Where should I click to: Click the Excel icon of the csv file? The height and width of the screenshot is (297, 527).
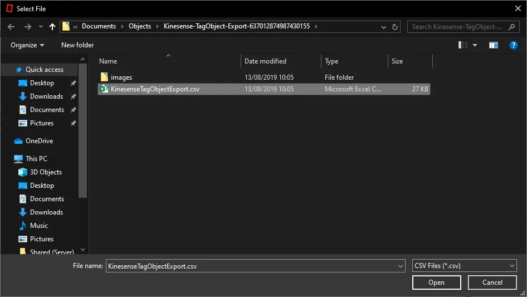(x=104, y=89)
